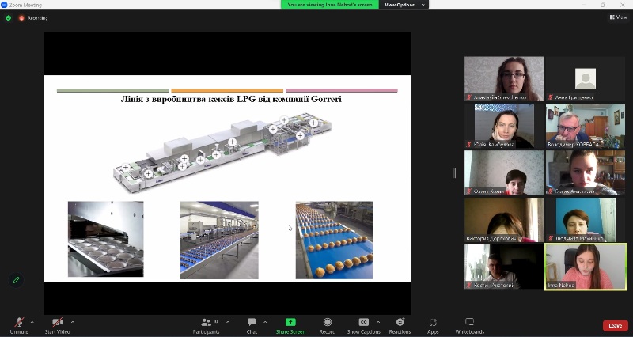Open the Participants panel

[x=207, y=326]
